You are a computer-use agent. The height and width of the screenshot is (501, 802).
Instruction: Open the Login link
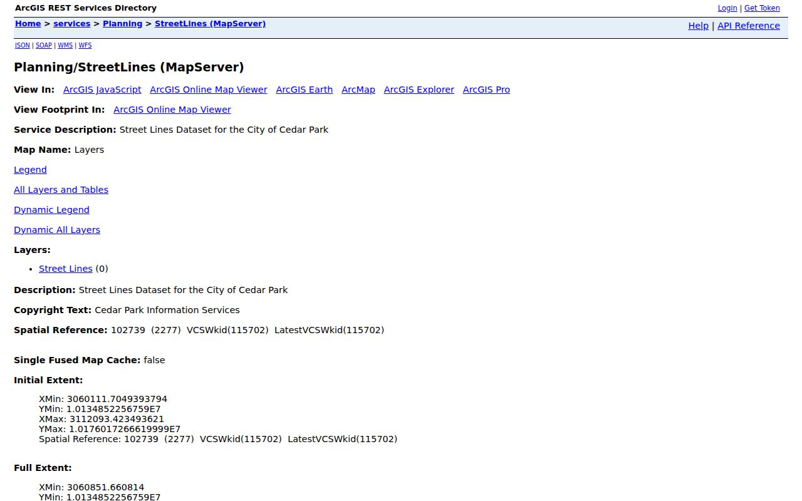727,8
